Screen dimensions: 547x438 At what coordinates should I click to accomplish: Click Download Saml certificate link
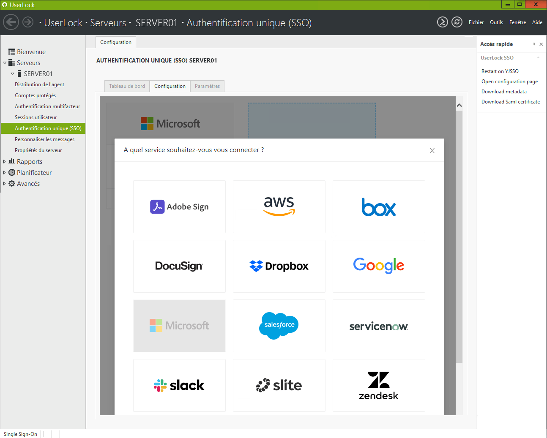point(510,102)
